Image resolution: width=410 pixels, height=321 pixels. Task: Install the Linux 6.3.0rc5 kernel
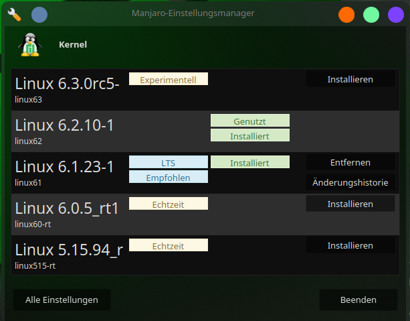pos(350,79)
